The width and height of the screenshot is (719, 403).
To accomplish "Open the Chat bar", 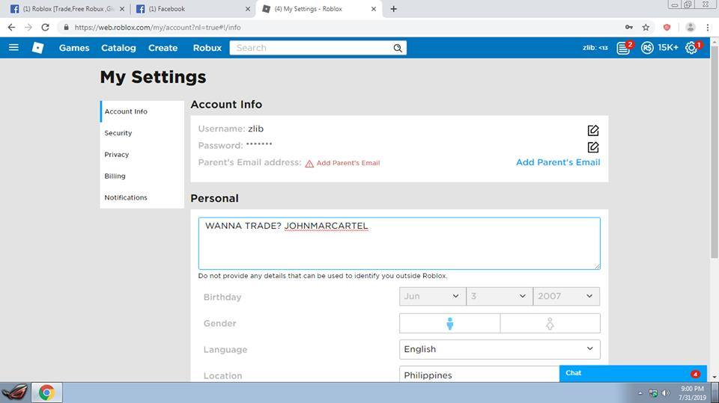I will tap(633, 373).
